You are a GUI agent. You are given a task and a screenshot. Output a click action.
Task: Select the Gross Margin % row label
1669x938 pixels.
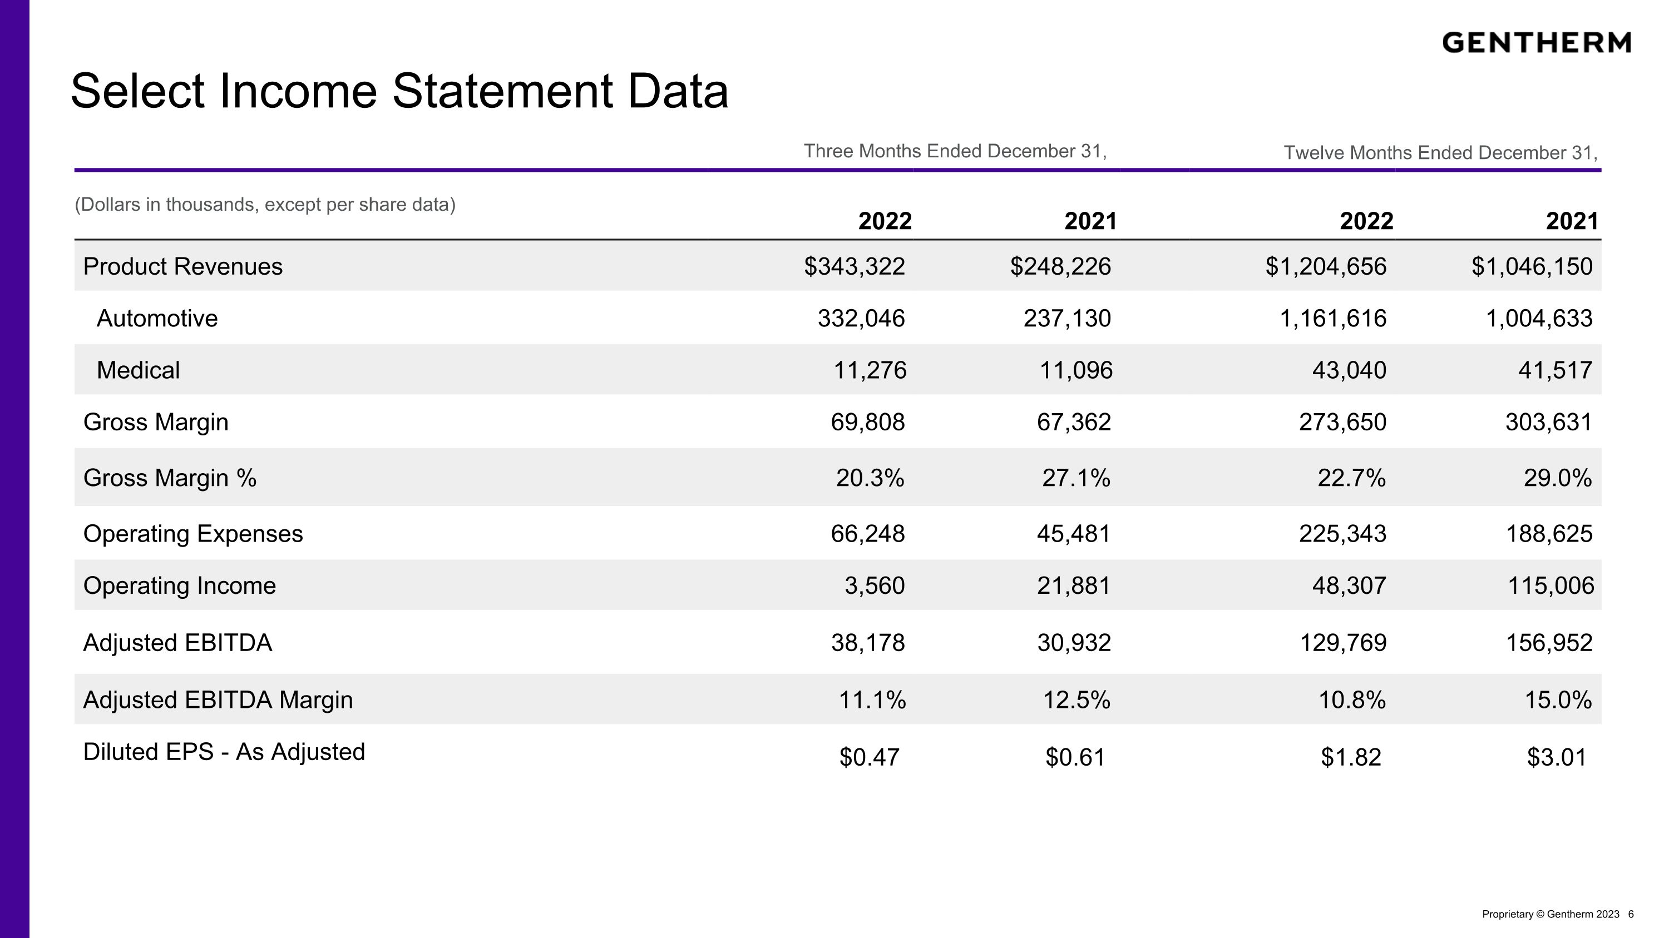pyautogui.click(x=170, y=478)
